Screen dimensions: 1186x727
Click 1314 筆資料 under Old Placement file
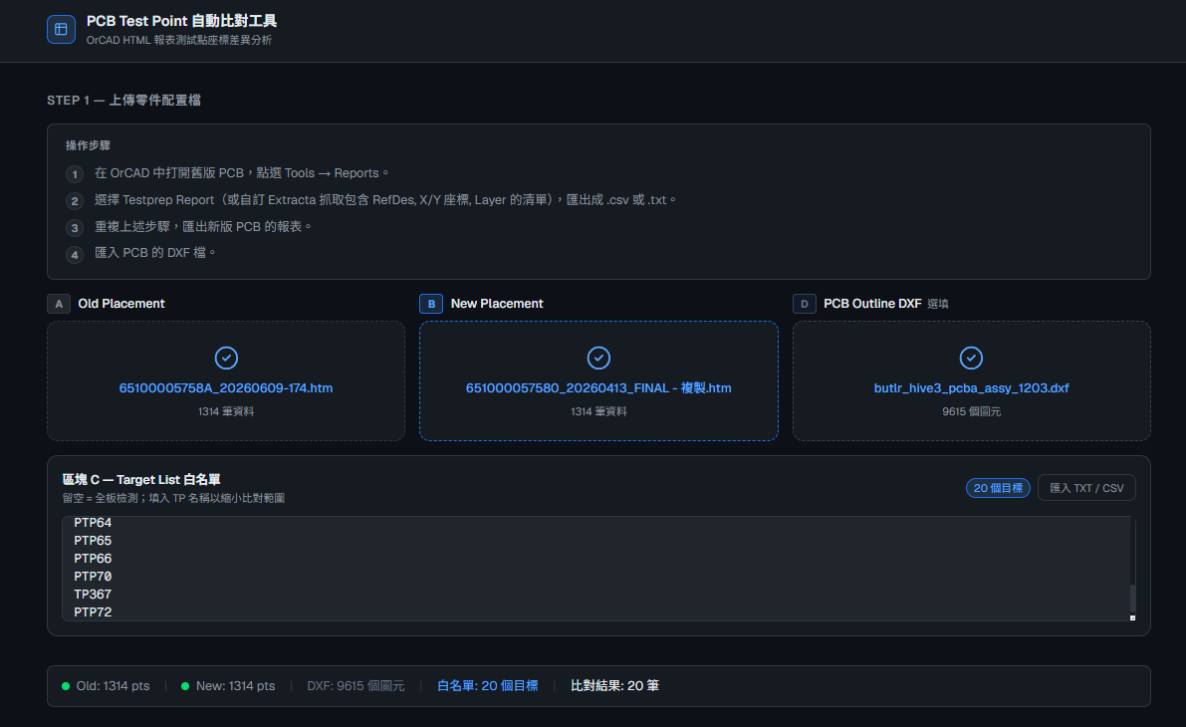(226, 411)
